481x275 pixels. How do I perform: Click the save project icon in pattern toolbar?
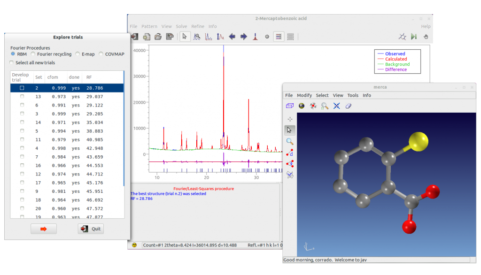(170, 37)
